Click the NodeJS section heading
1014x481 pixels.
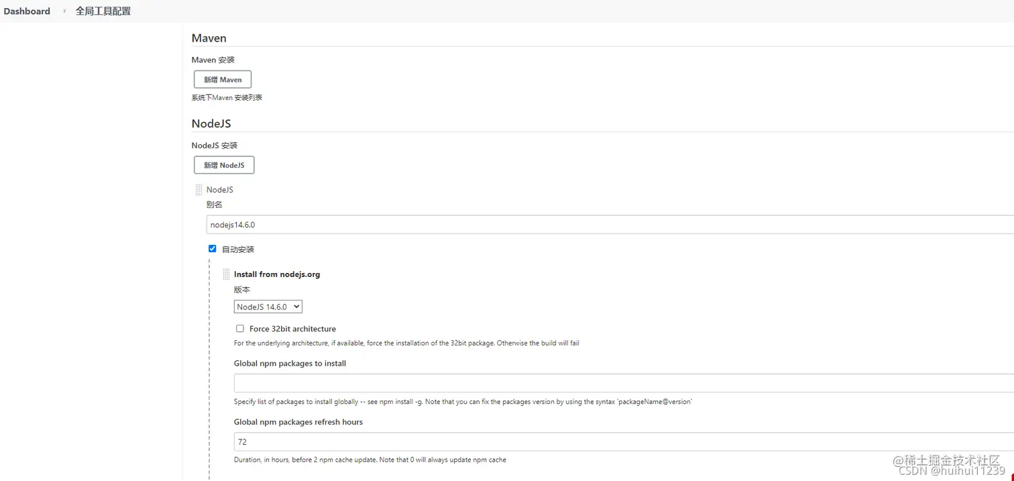point(211,123)
